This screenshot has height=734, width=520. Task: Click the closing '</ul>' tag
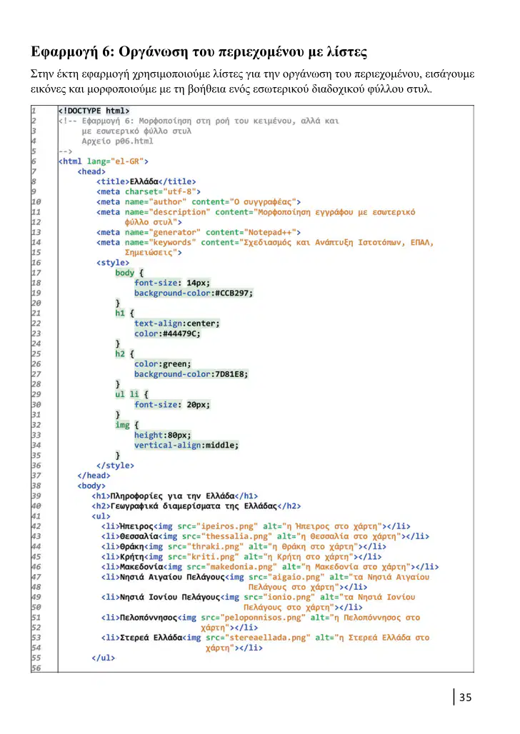coord(103,658)
